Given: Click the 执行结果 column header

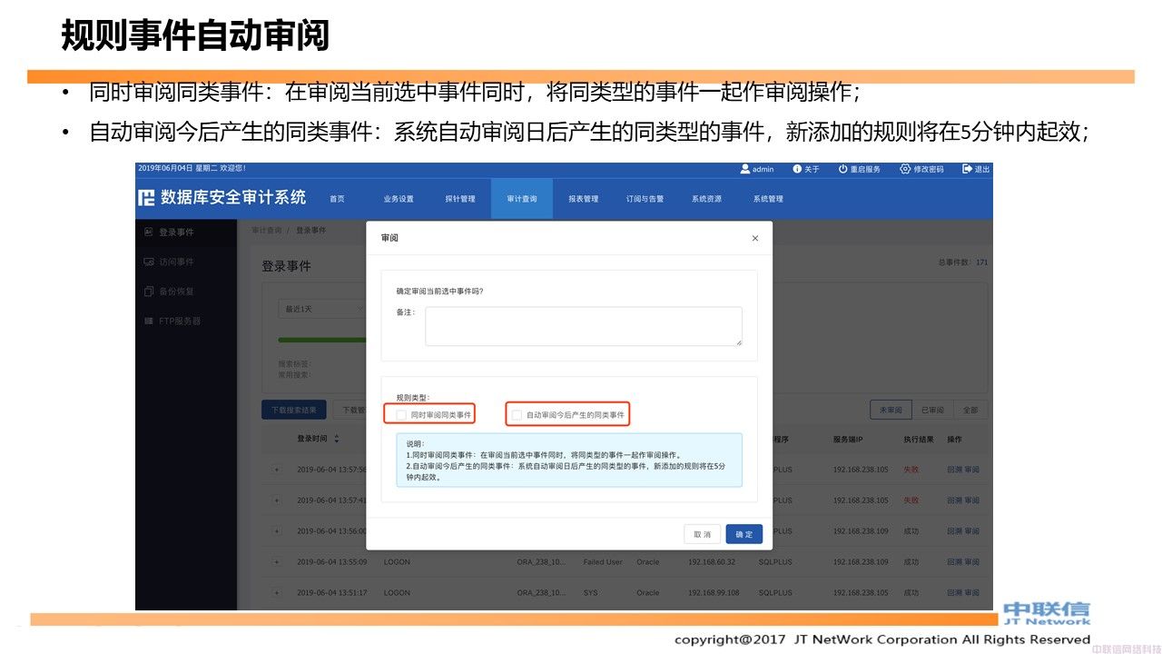Looking at the screenshot, I should click(919, 439).
